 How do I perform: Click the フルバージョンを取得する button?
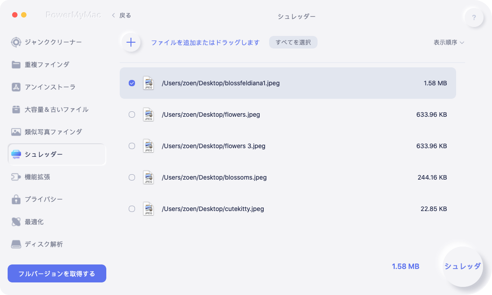[x=57, y=273]
